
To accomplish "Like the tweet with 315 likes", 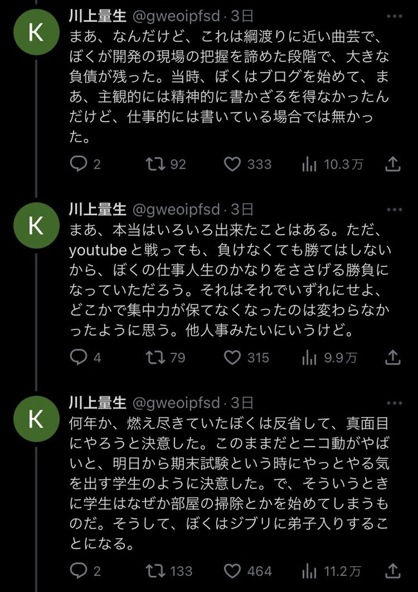I will click(247, 358).
